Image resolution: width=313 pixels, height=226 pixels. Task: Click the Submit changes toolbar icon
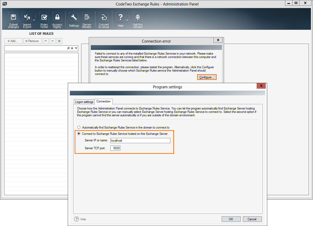click(x=13, y=20)
